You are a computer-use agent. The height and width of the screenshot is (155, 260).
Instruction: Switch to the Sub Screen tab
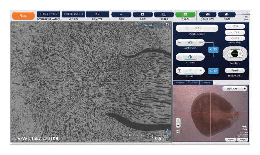tap(192, 83)
